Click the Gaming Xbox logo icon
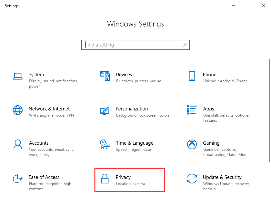The height and width of the screenshot is (197, 271). (x=192, y=144)
